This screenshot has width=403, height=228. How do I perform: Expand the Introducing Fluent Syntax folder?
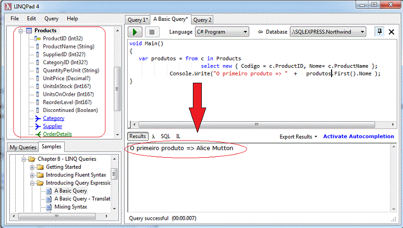point(32,175)
